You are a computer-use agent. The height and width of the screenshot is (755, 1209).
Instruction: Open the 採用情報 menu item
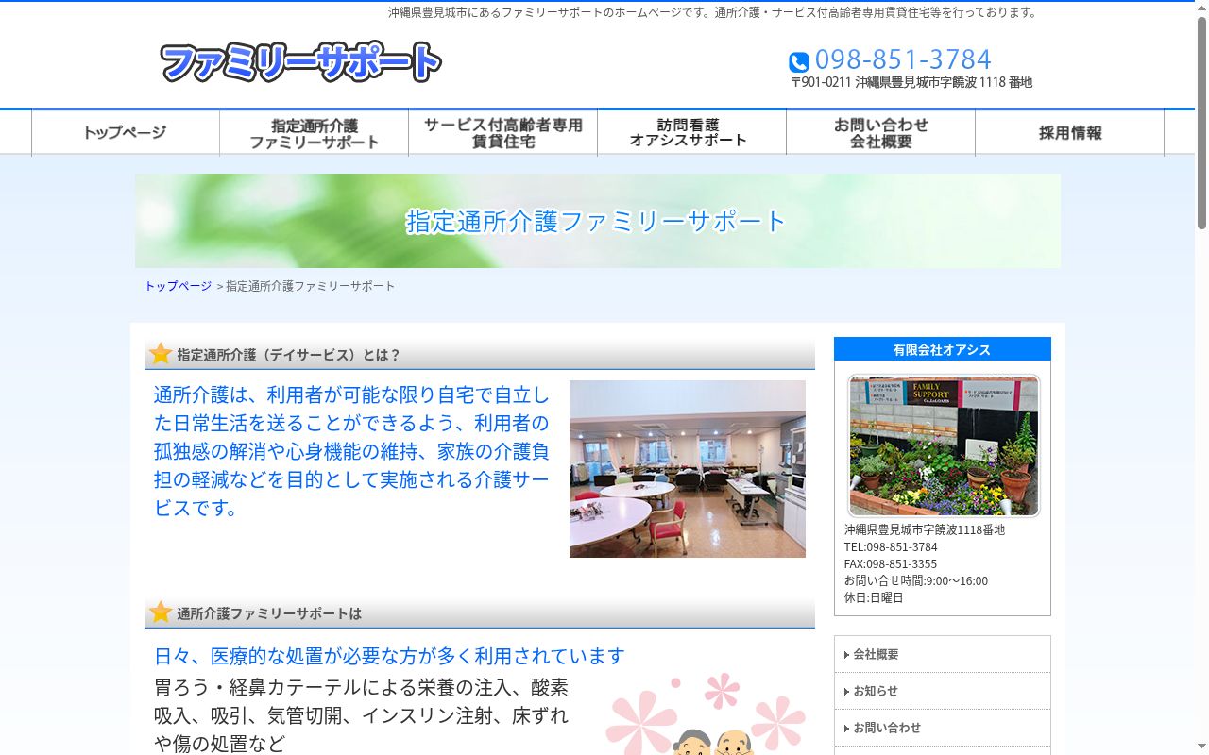click(1070, 132)
